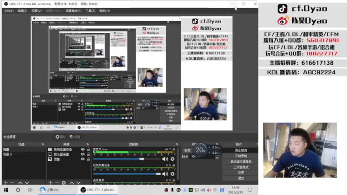Open Task View on taskbar
This screenshot has width=347, height=195.
point(30,190)
